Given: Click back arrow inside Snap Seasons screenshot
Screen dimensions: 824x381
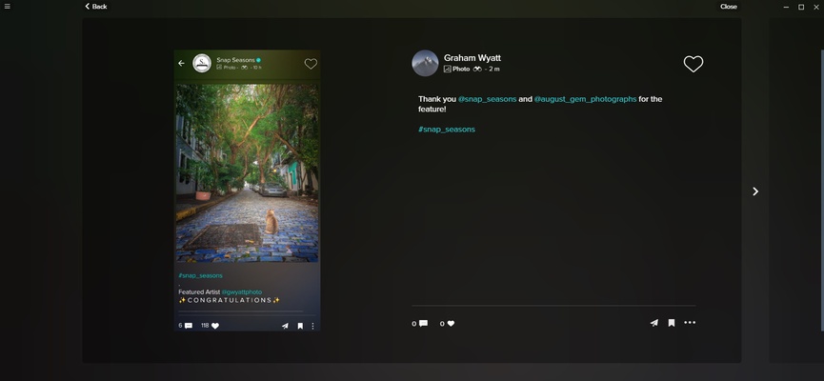Looking at the screenshot, I should (x=181, y=63).
